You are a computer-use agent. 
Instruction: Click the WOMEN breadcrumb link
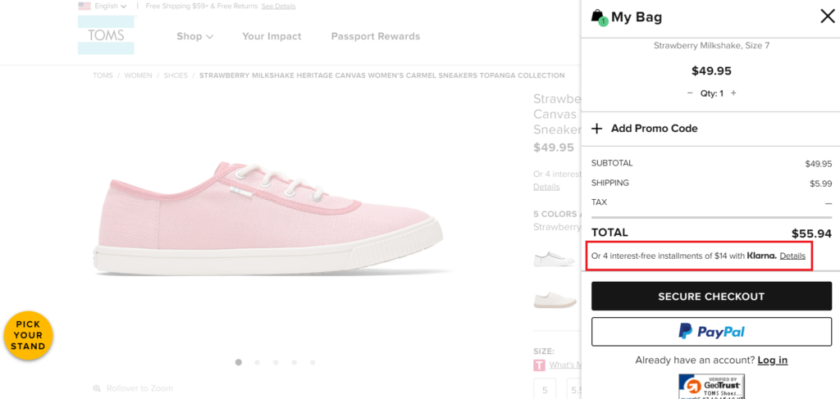[x=138, y=75]
